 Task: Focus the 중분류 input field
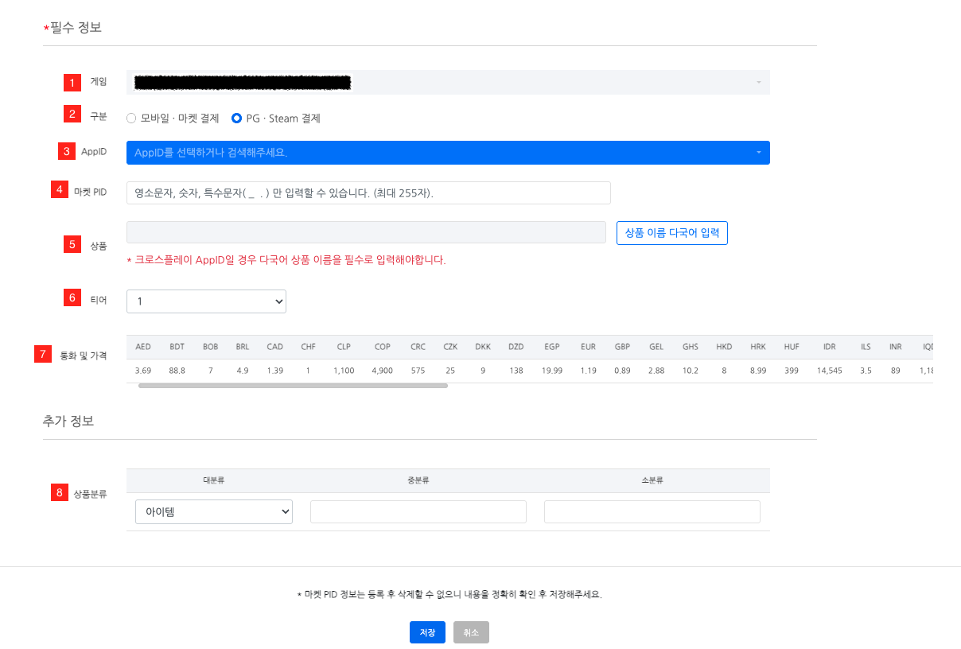[418, 512]
